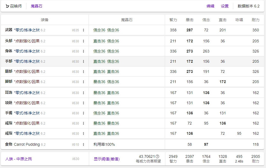Open the 人族 - 中原之民 race selector
This screenshot has width=266, height=168.
click(x=18, y=159)
